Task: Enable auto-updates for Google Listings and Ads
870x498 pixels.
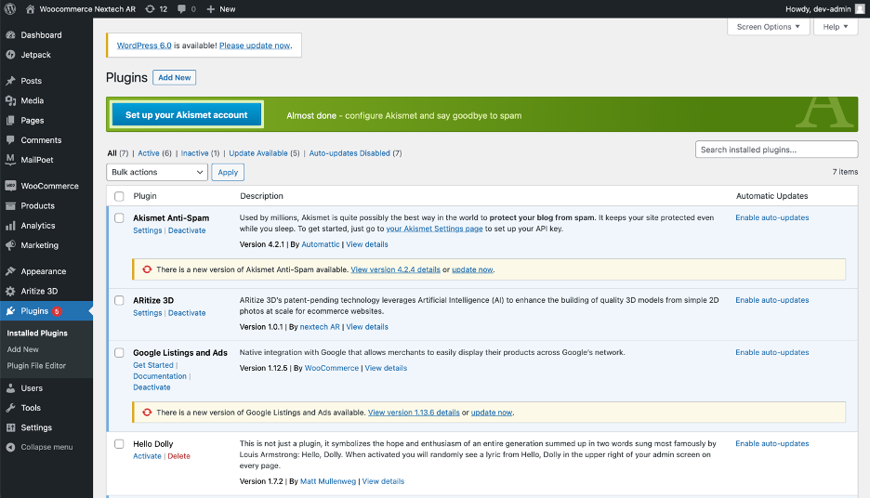Action: (771, 352)
